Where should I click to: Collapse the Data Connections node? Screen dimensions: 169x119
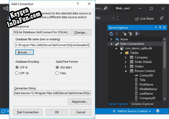click(x=111, y=44)
